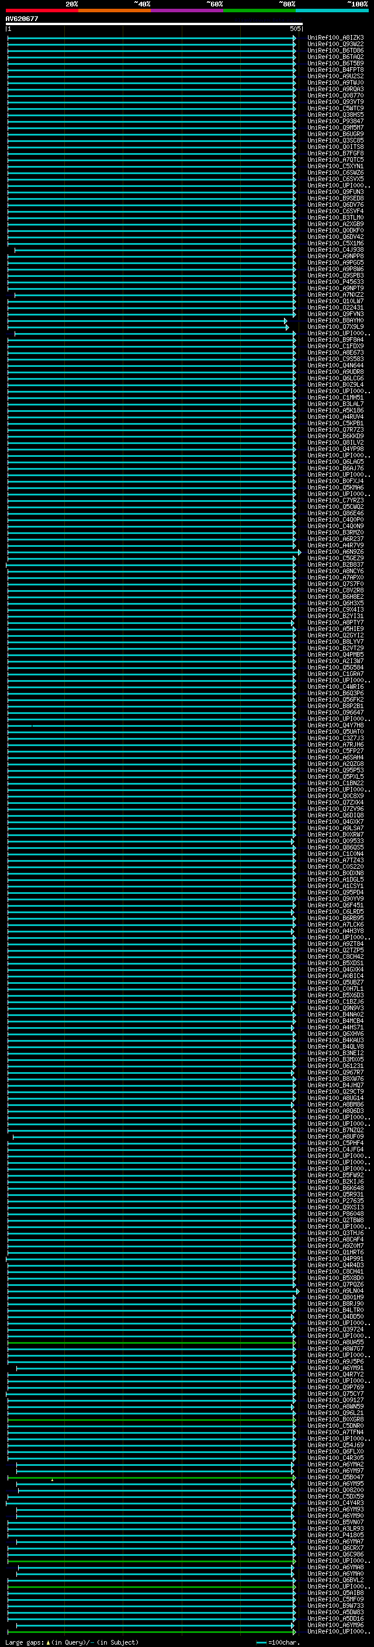Select the alignment bar for UniRef100_A9LN04
This screenshot has height=1647, width=374.
coord(154,1292)
